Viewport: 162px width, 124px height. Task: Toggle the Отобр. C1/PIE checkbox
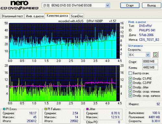tap(130, 78)
